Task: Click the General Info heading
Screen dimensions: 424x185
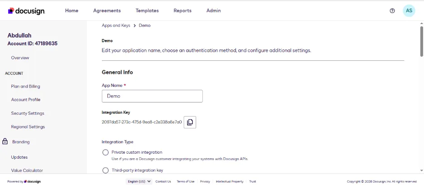Action: coord(117,72)
